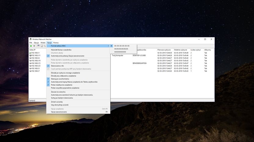Select XXXXXXXXXXXX MAC format
254x142 pixels.
pyautogui.click(x=123, y=52)
